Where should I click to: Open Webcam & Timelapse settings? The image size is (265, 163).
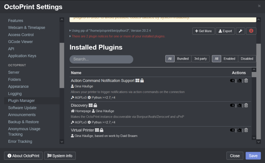(26, 27)
